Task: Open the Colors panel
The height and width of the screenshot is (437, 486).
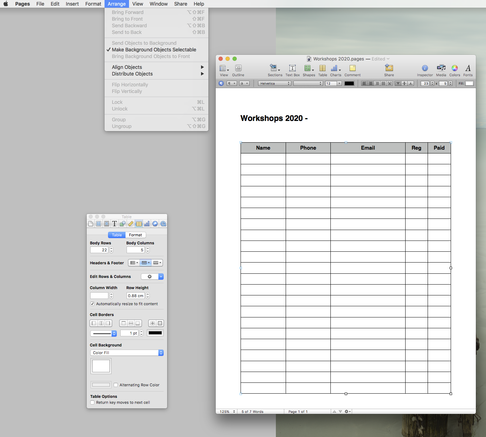Action: tap(455, 70)
